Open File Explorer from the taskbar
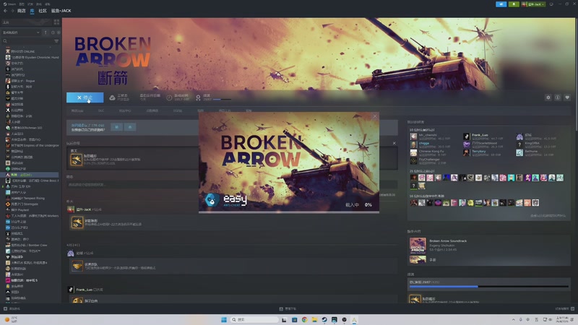 [314, 319]
